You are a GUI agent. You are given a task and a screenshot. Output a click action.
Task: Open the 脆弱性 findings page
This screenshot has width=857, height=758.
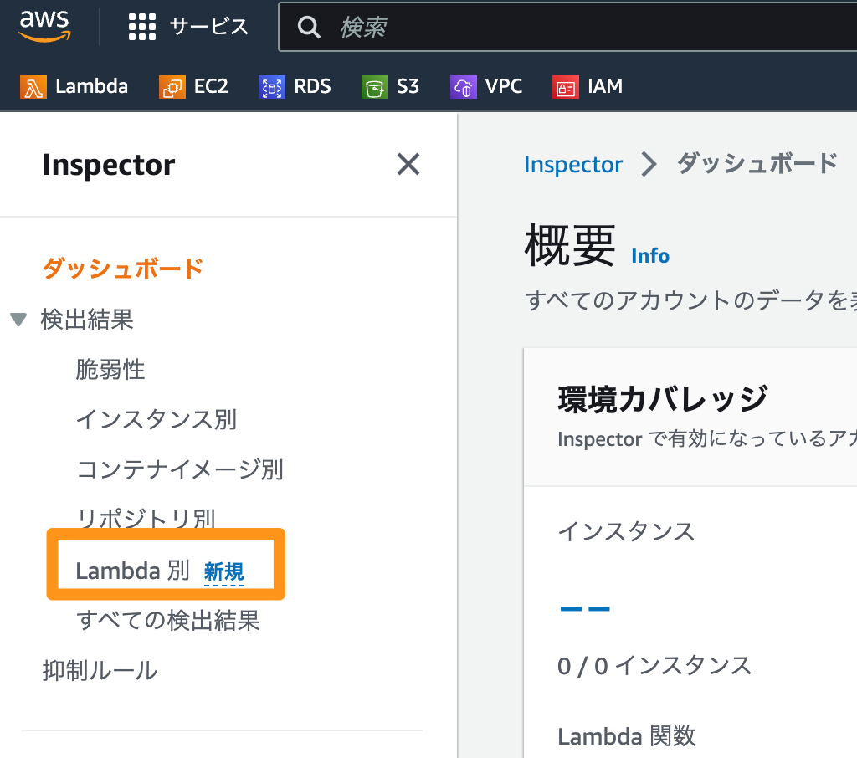tap(110, 370)
